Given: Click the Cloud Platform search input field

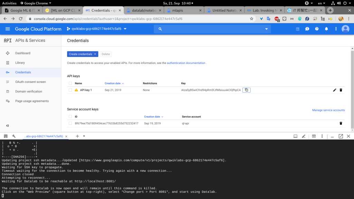Looking at the screenshot, I should (212, 29).
